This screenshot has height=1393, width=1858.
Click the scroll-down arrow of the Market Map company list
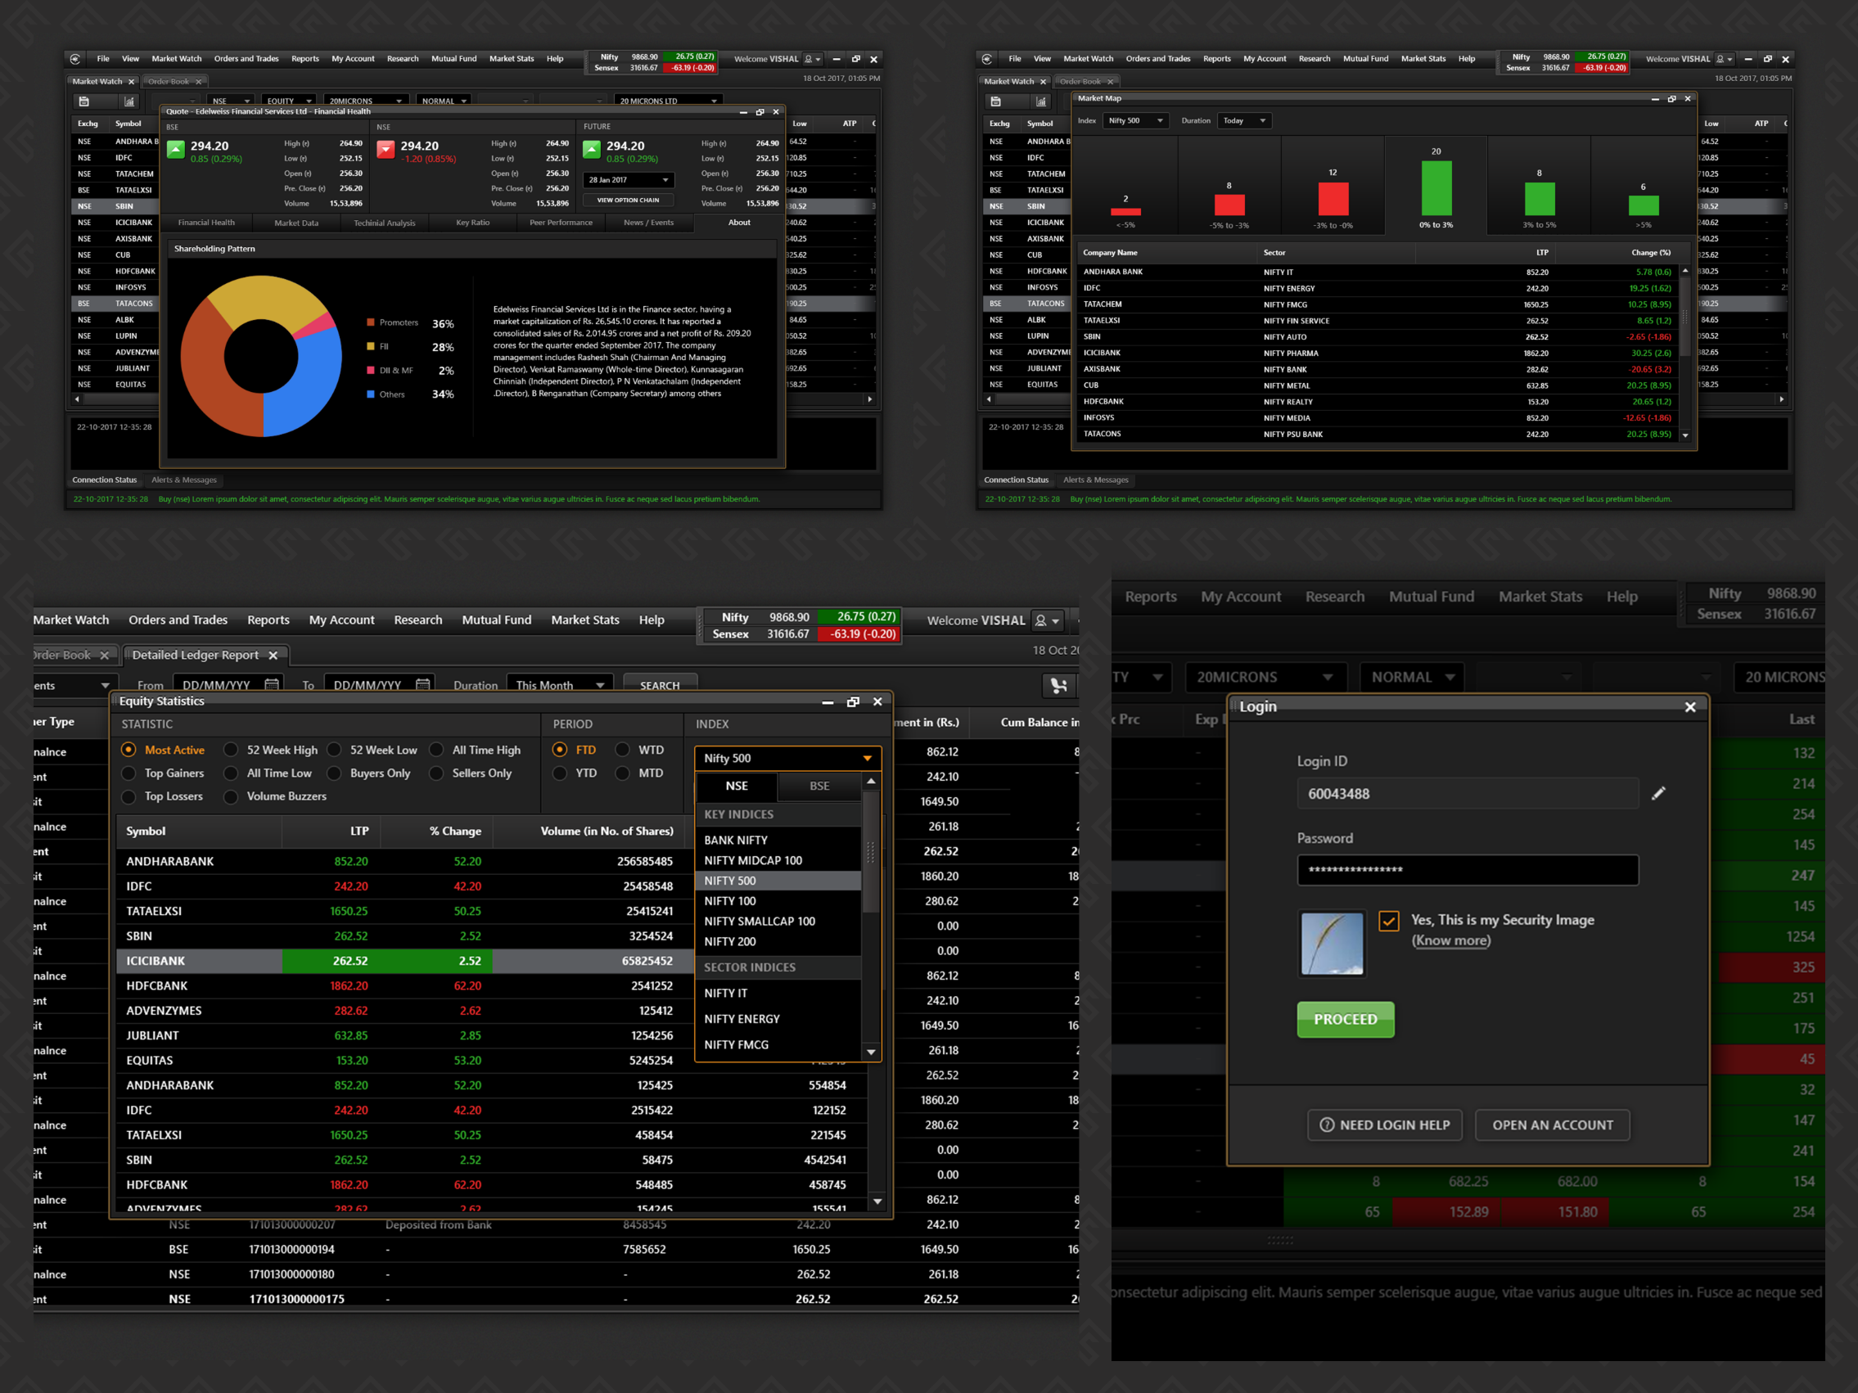pos(1686,435)
